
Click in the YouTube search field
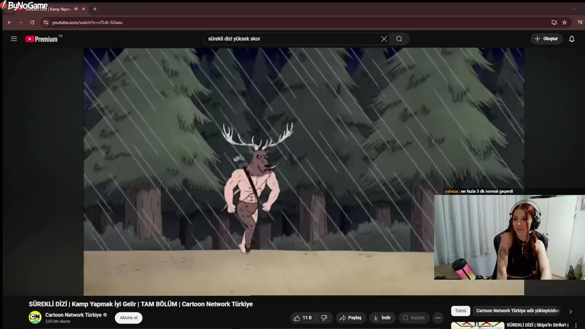(292, 39)
